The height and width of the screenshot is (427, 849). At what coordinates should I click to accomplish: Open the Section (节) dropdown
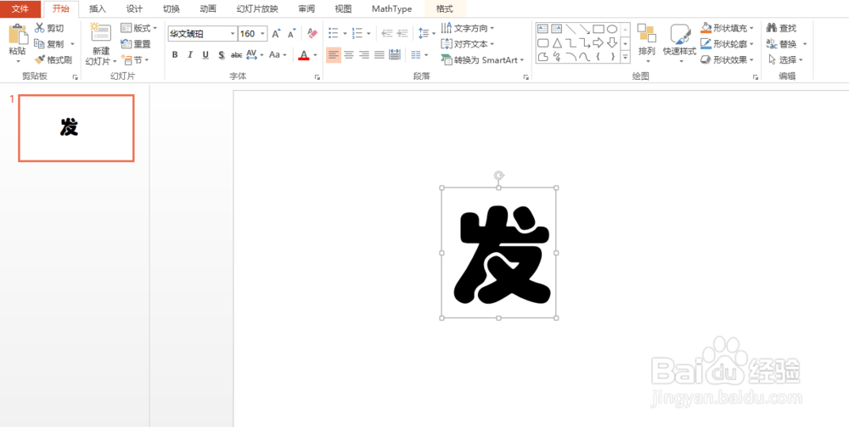coord(133,60)
